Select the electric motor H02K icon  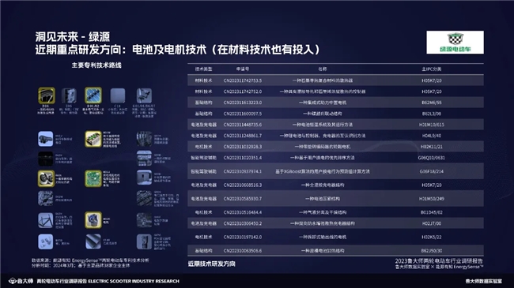93,219
